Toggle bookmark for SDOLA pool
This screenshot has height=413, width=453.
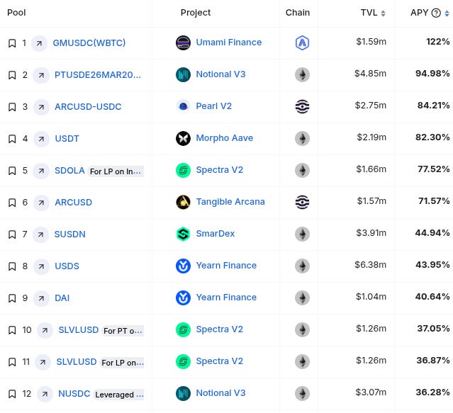tap(12, 171)
